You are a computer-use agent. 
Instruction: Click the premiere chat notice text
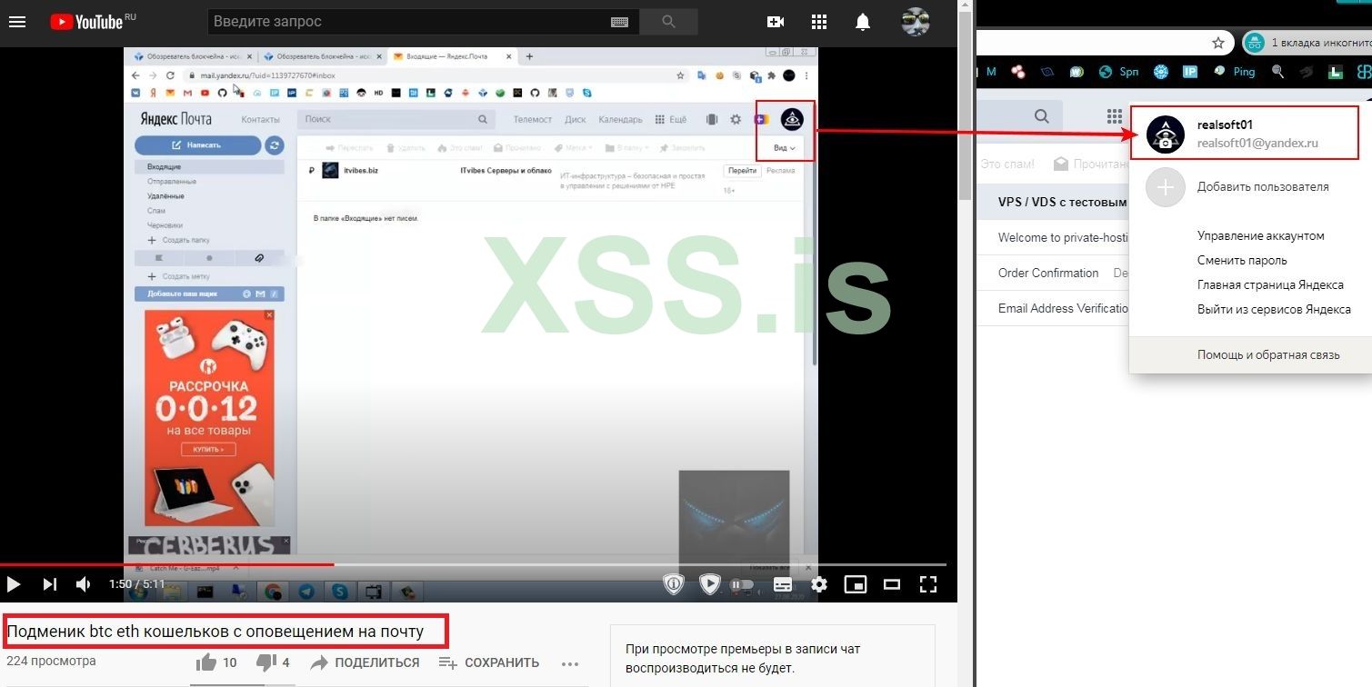pos(743,659)
